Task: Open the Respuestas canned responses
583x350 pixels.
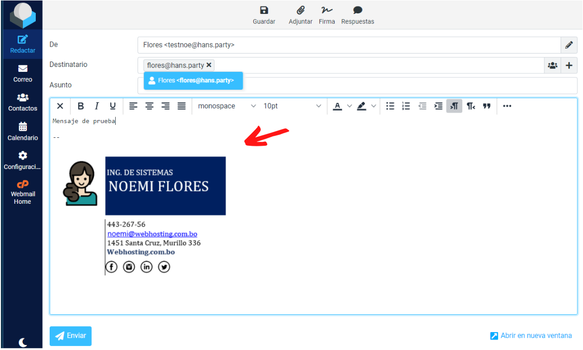Action: tap(358, 15)
